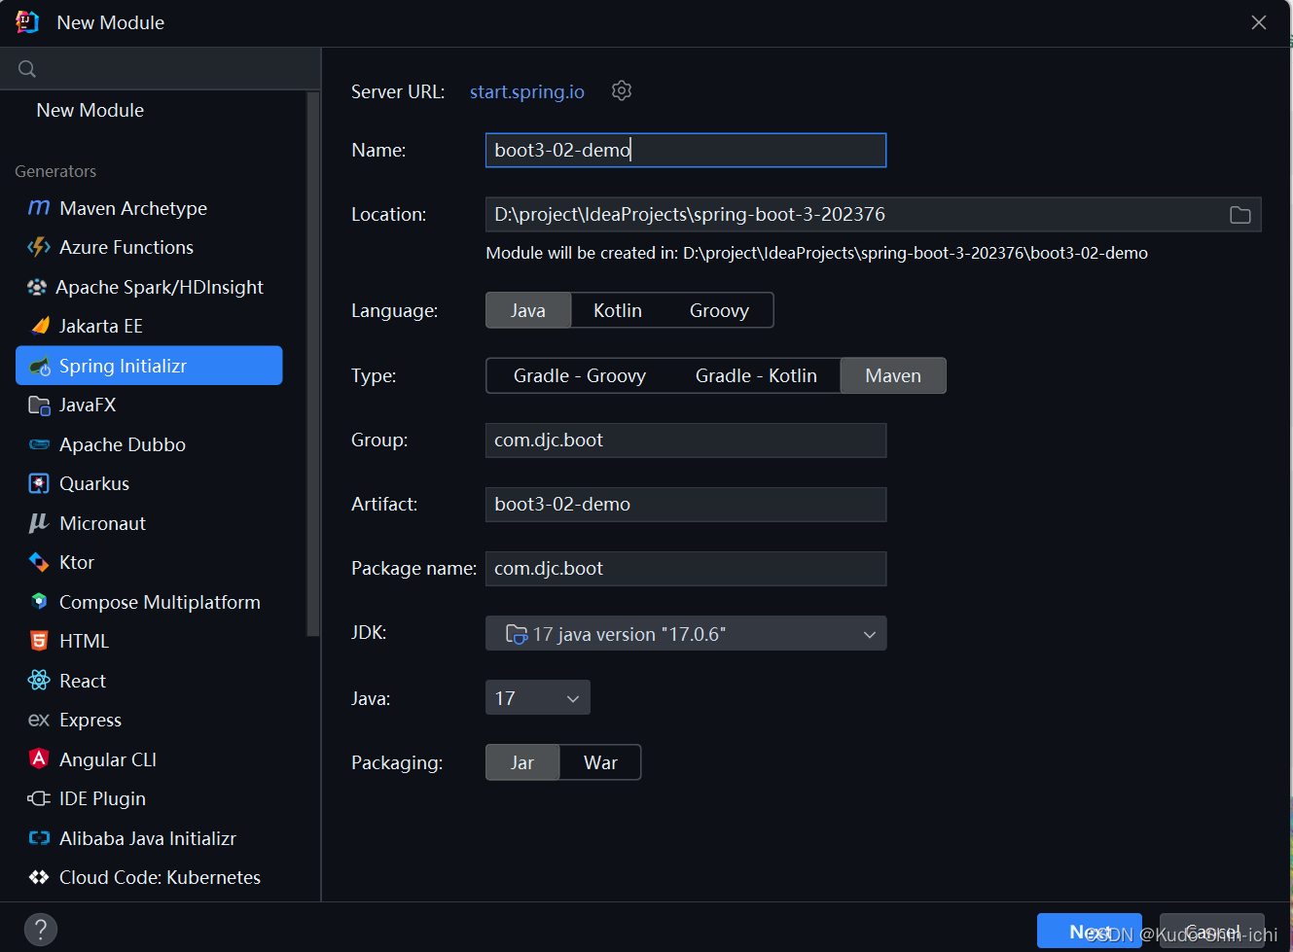Open start.spring.io server link

pos(527,91)
